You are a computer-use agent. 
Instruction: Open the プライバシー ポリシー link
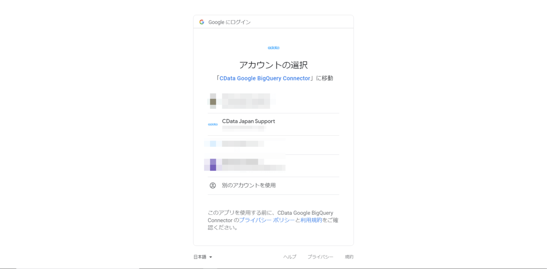click(x=267, y=220)
